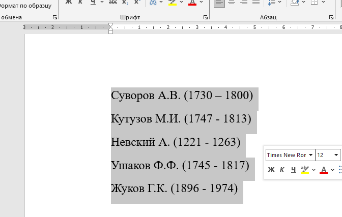Click the first-line indent marker on ruler
342x217 pixels.
coord(110,25)
